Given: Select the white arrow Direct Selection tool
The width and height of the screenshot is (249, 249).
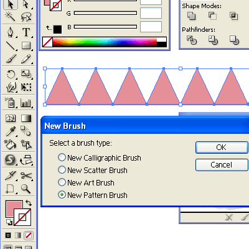Looking at the screenshot, I should (x=26, y=4).
